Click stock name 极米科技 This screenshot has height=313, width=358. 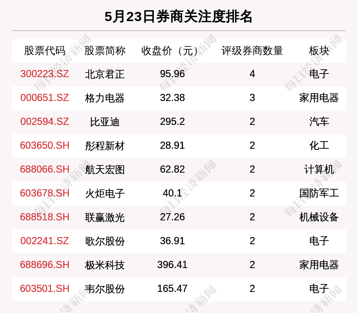(105, 265)
